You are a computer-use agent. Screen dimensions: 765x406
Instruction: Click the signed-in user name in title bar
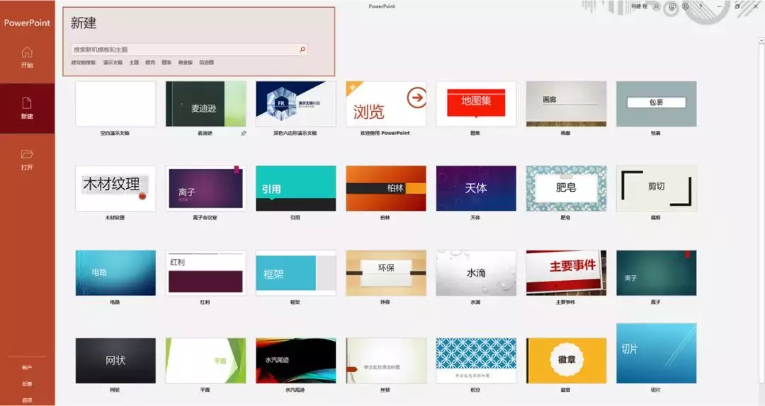click(x=639, y=6)
